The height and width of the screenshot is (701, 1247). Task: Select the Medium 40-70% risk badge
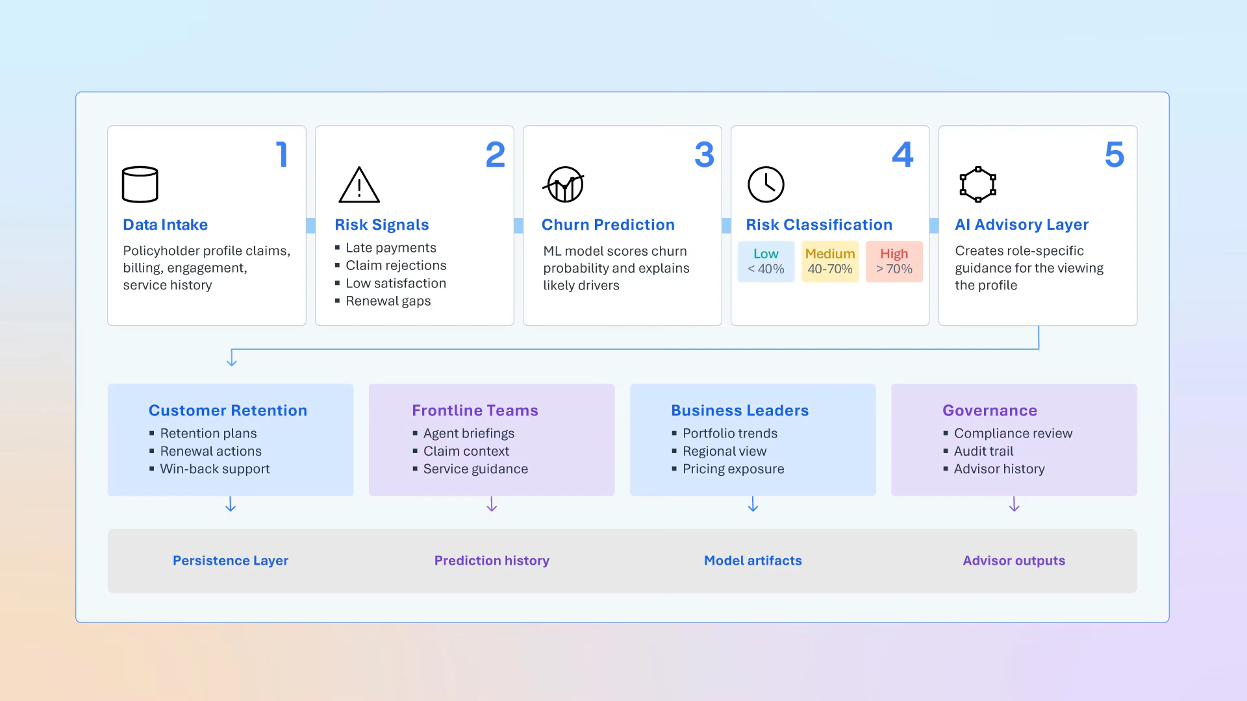click(830, 262)
